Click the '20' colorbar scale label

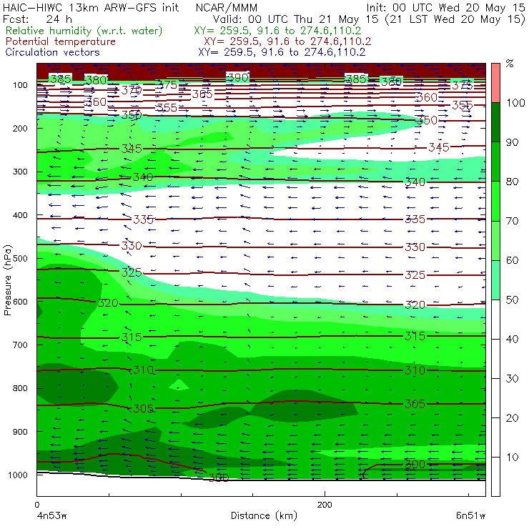tap(512, 418)
